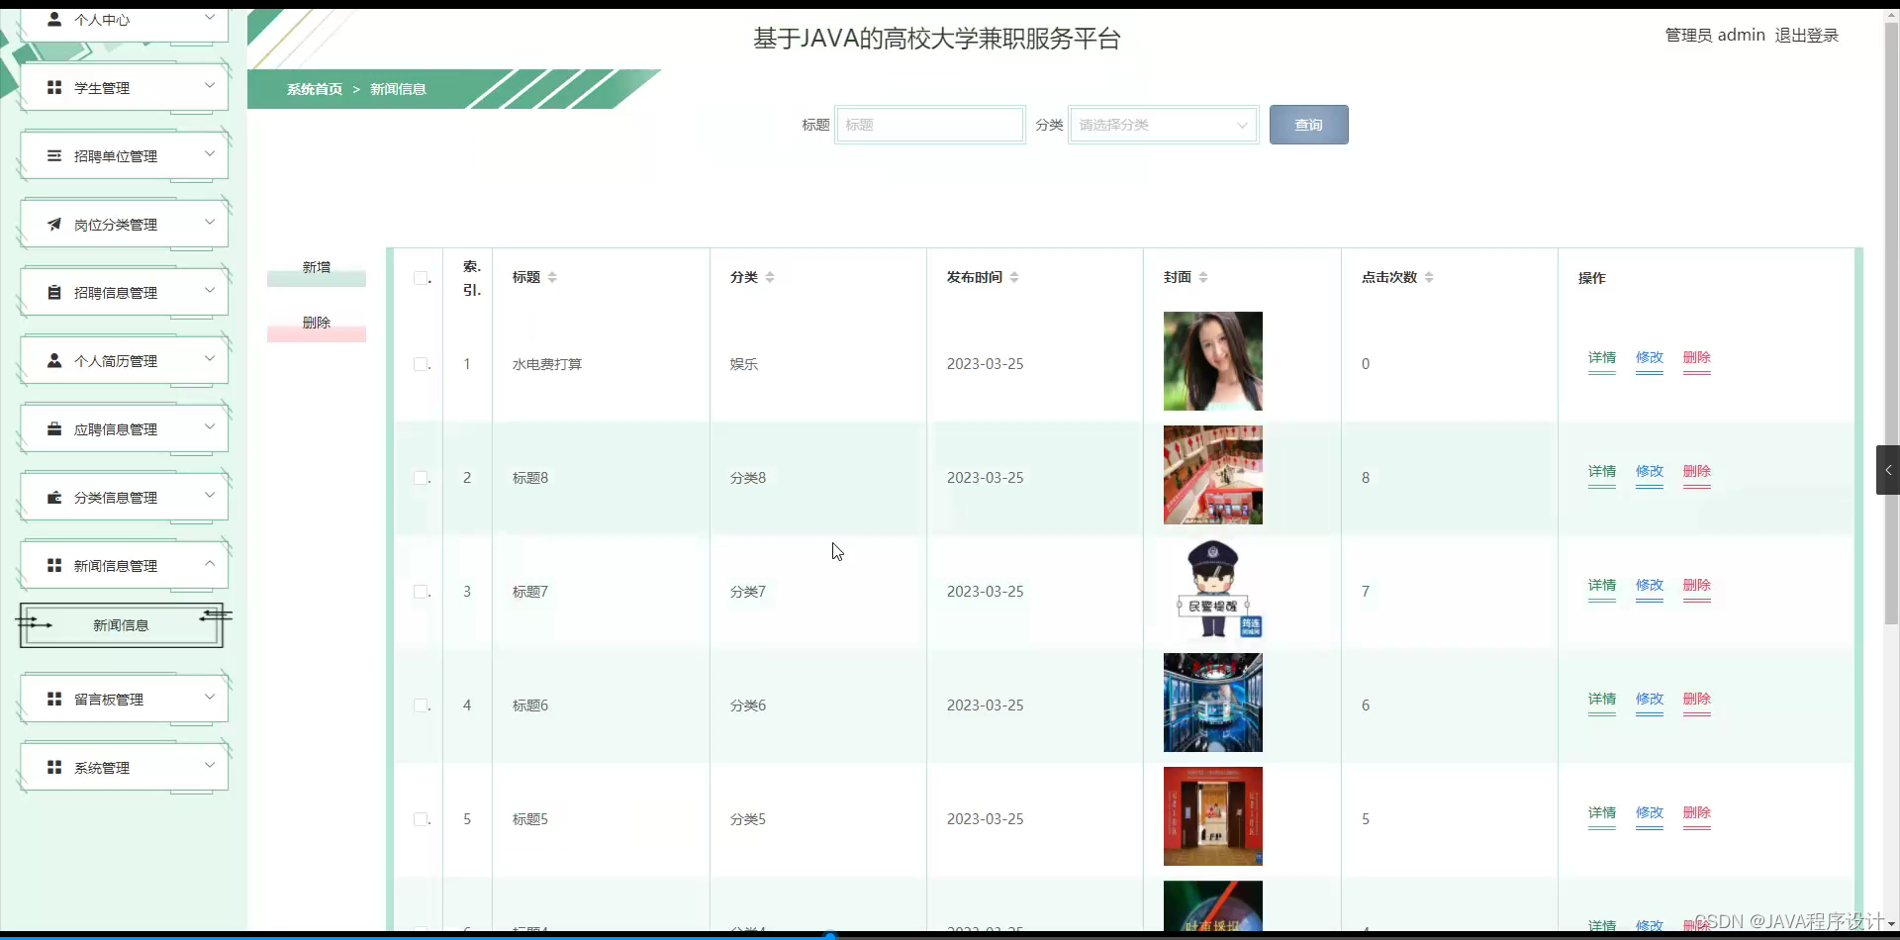Select the 学生管理 sidebar icon
The image size is (1900, 940).
(54, 87)
